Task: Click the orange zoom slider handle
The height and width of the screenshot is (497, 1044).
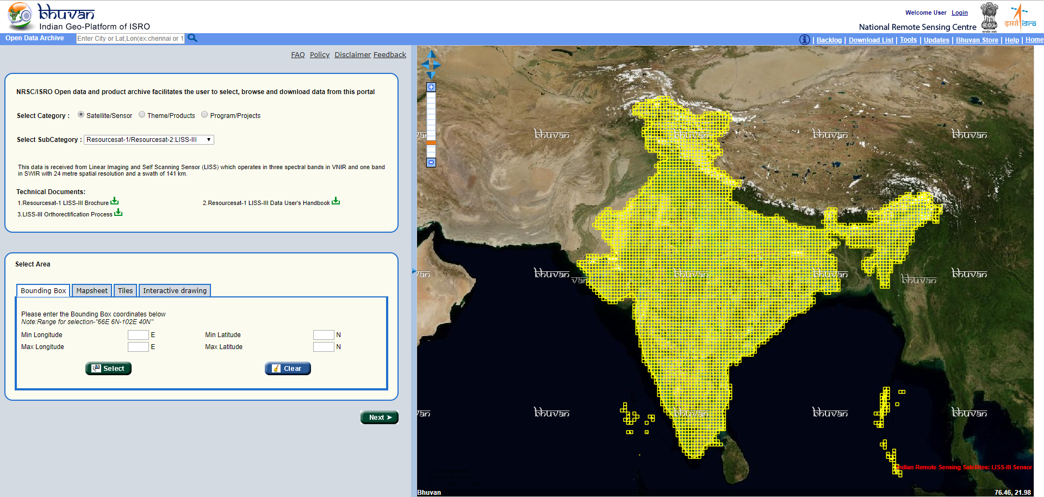Action: point(431,142)
